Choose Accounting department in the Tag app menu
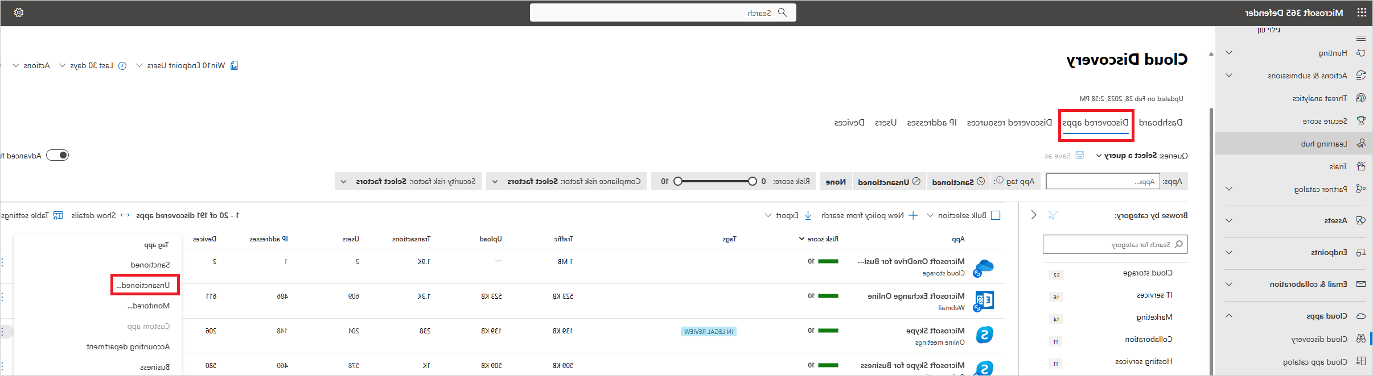 (x=128, y=346)
